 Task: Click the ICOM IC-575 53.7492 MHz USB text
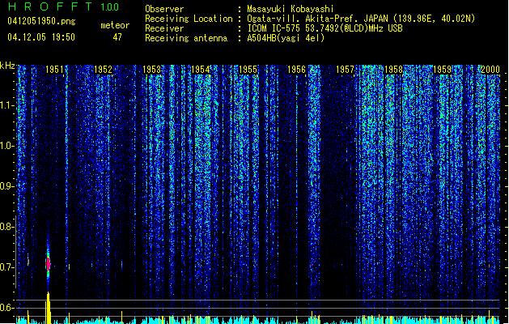point(325,28)
